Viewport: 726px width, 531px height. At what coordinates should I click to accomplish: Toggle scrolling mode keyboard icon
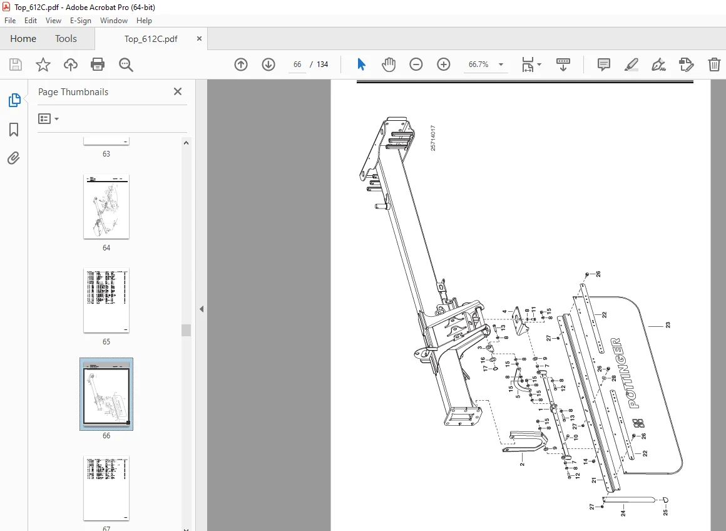563,64
